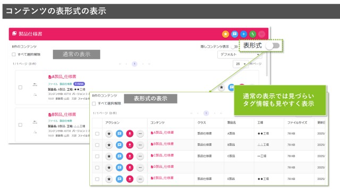The width and height of the screenshot is (340, 191).
Task: Click the green sort icon in the header
Action: click(253, 34)
